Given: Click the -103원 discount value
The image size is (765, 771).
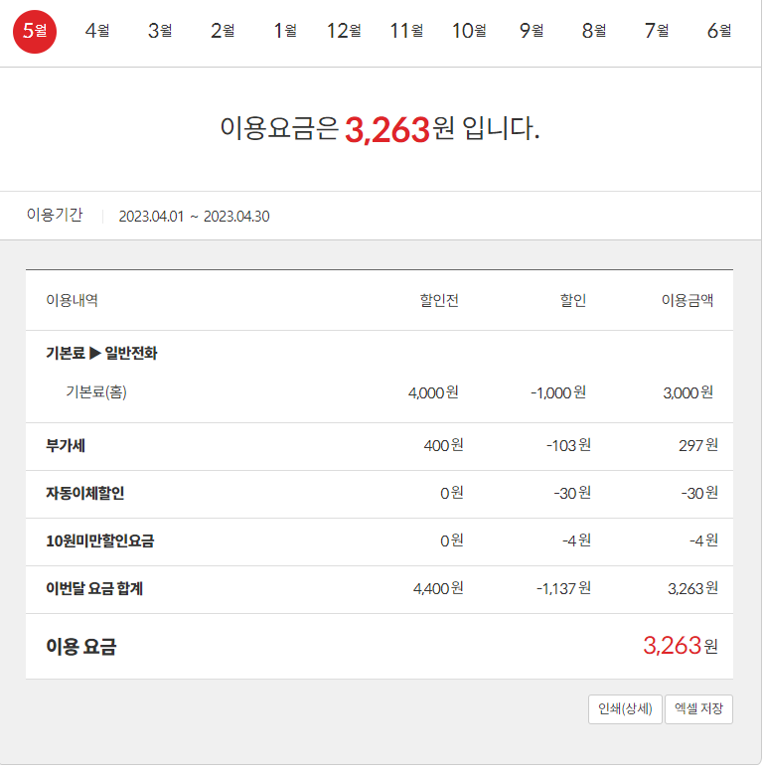Looking at the screenshot, I should [x=569, y=445].
